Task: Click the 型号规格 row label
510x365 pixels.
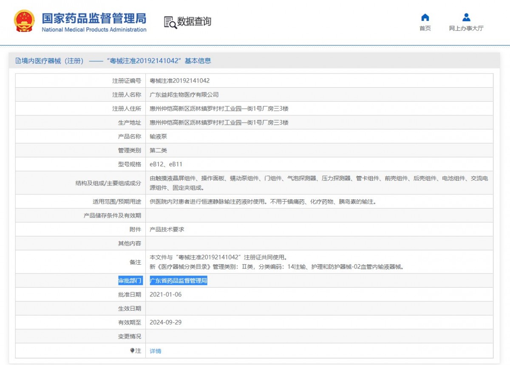Action: click(130, 164)
